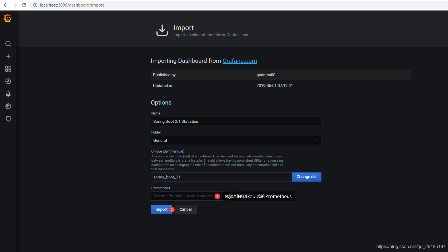Reload the page with refresh icon

pos(24,5)
